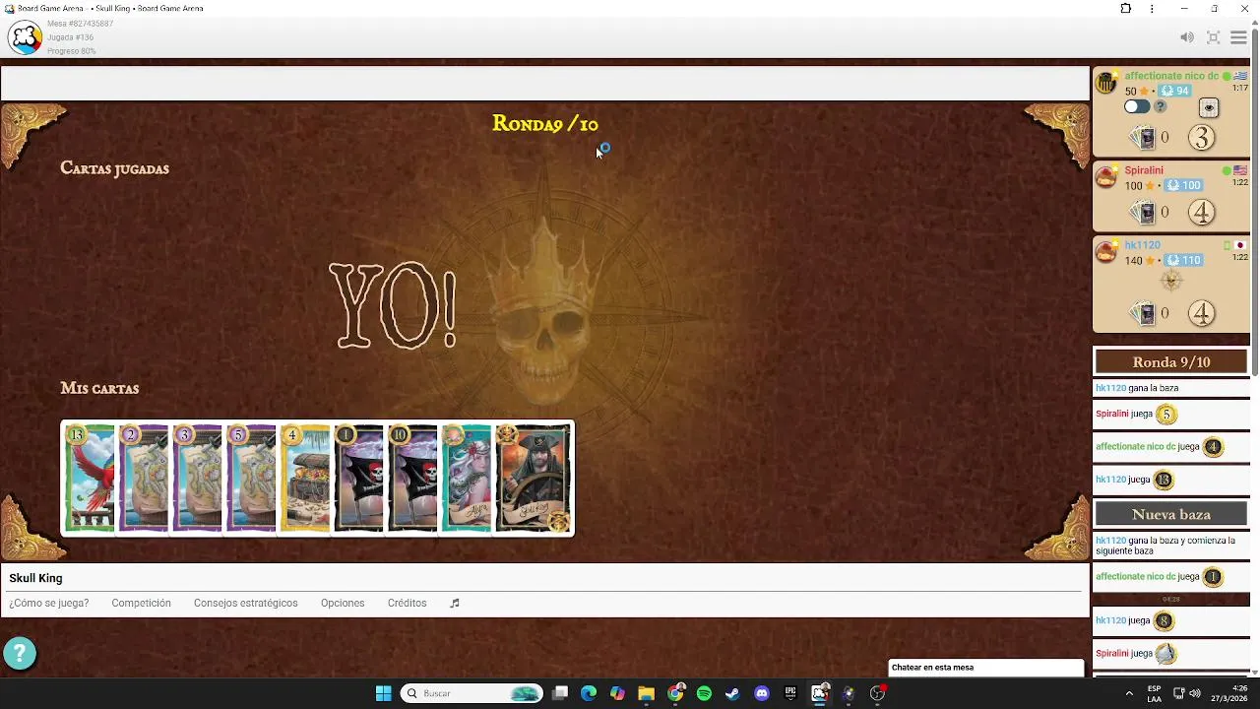This screenshot has height=709, width=1260.
Task: Click the 13 token in hk1120's log entry
Action: 1164,480
